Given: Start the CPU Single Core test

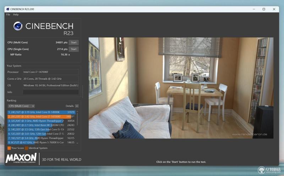Looking at the screenshot, I should click(73, 49).
